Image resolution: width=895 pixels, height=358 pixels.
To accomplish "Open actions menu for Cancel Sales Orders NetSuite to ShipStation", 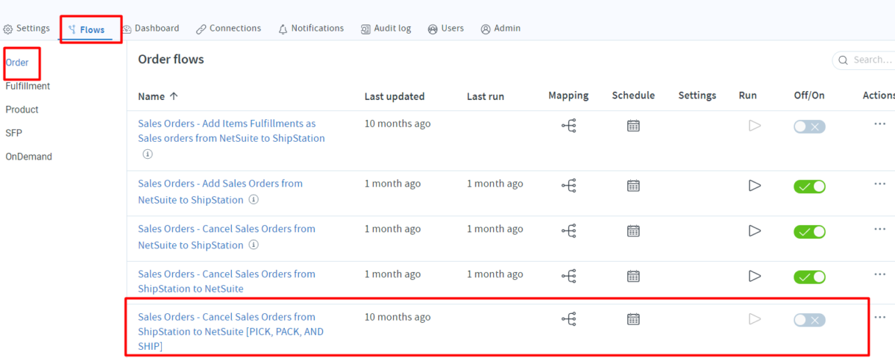I will click(x=880, y=228).
